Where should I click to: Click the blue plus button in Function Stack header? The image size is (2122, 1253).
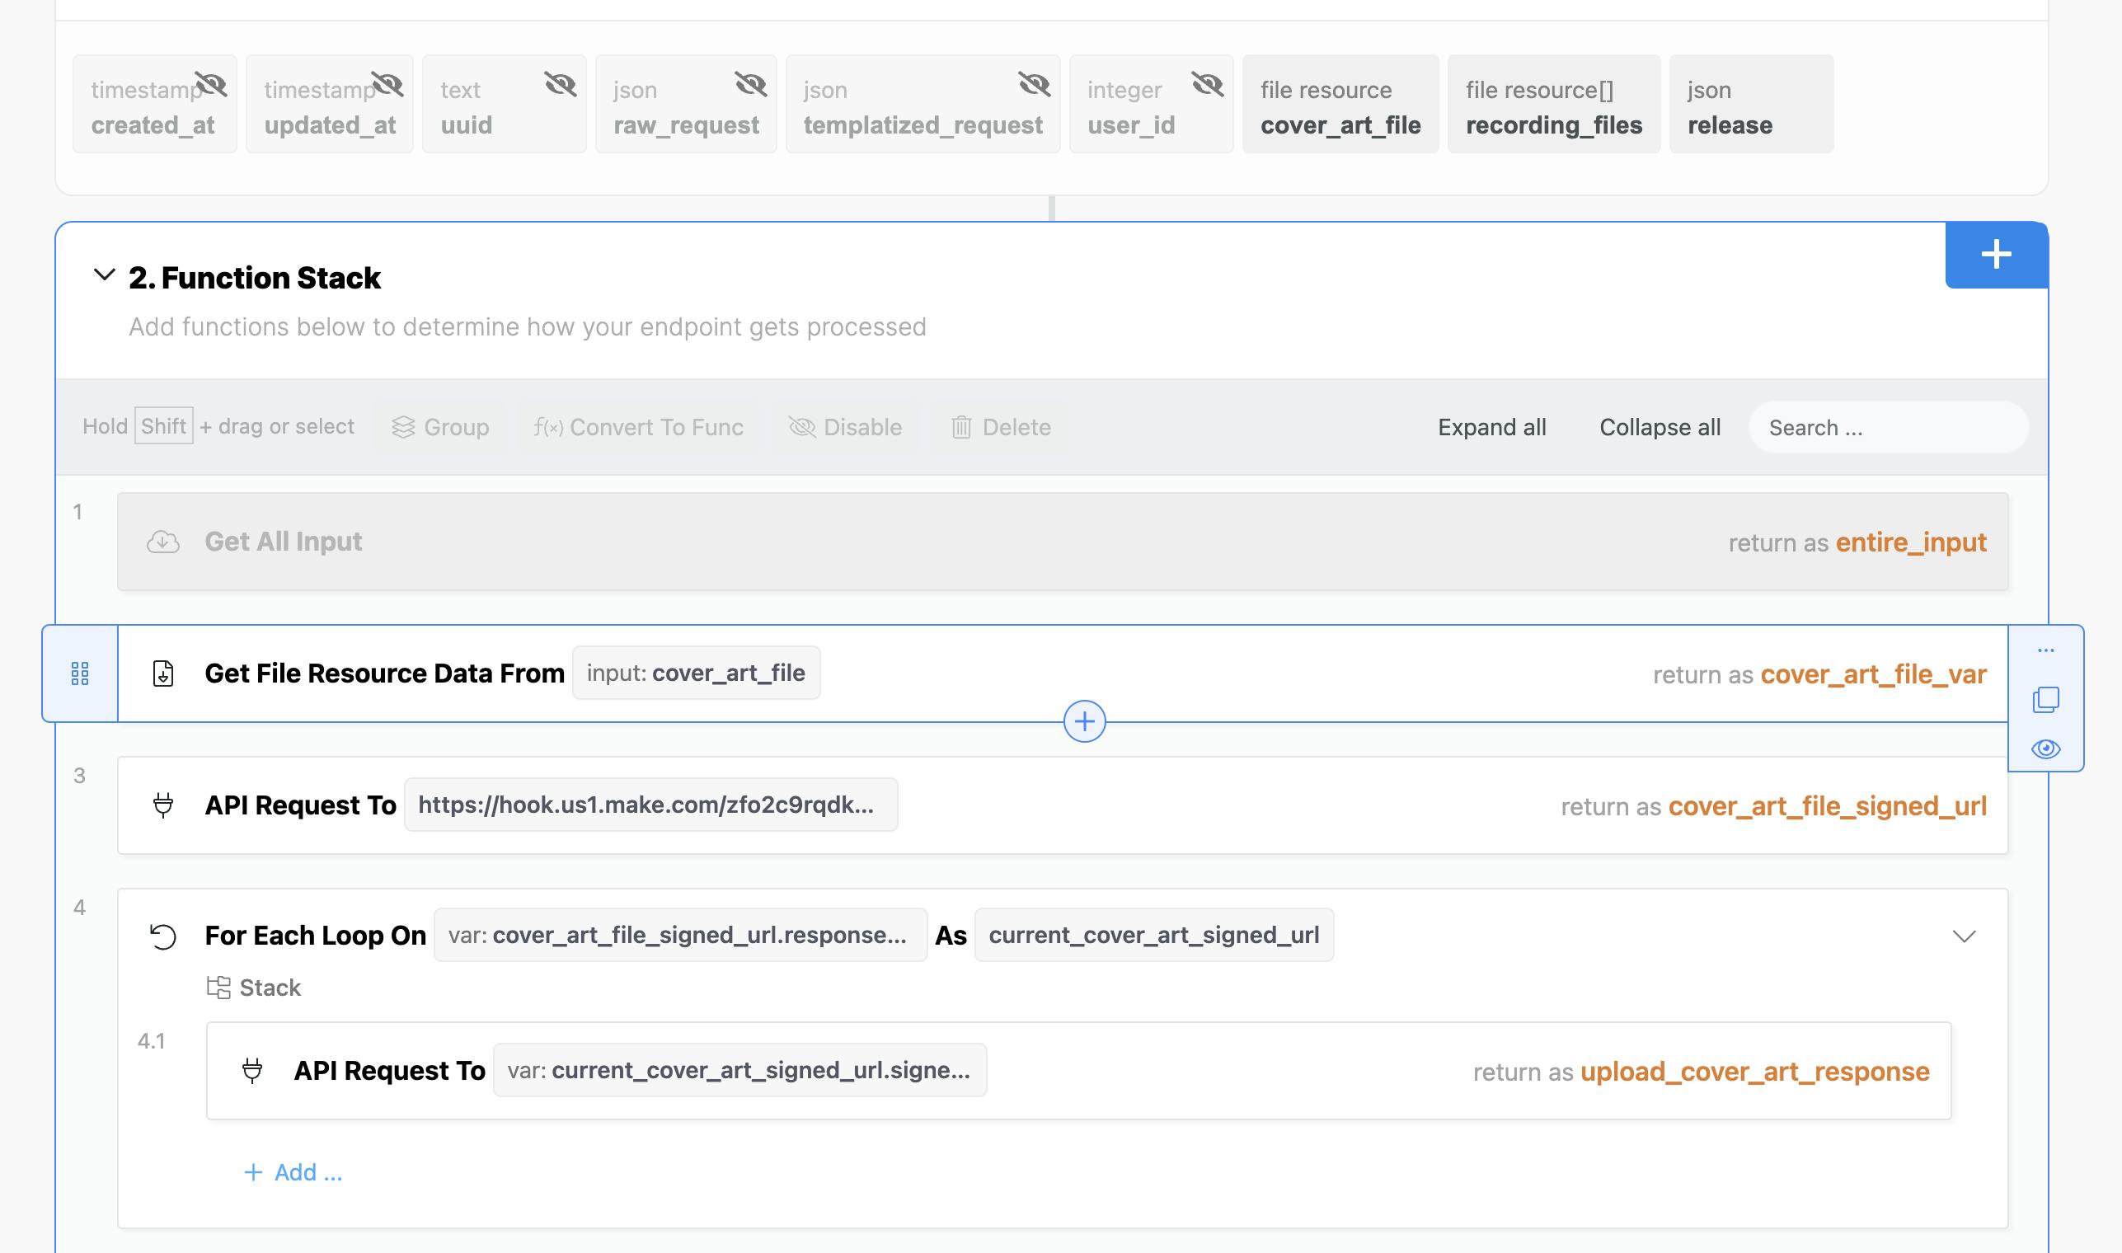[1995, 254]
